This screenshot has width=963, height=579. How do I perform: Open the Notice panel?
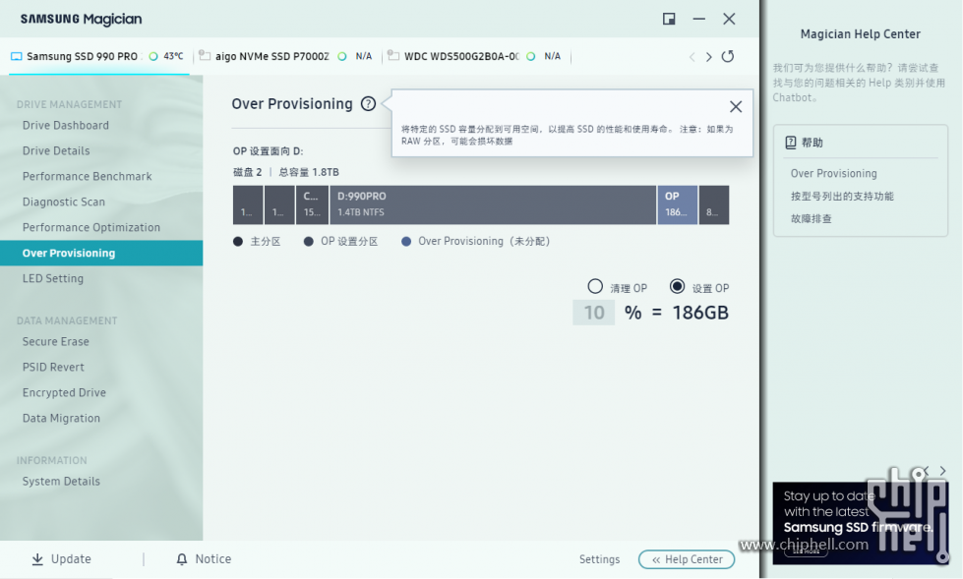(x=204, y=558)
